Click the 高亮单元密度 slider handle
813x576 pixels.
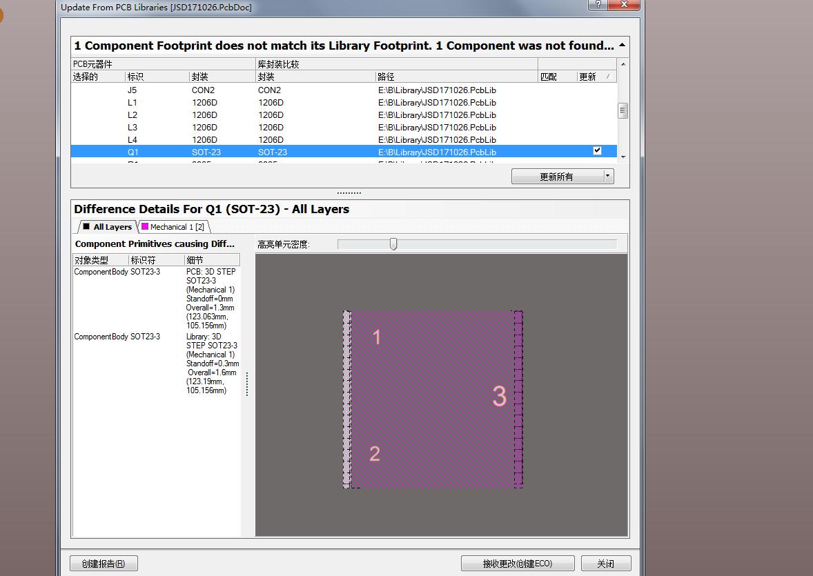coord(393,244)
